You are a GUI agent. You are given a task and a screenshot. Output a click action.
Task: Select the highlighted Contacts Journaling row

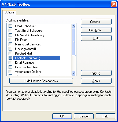37,58
